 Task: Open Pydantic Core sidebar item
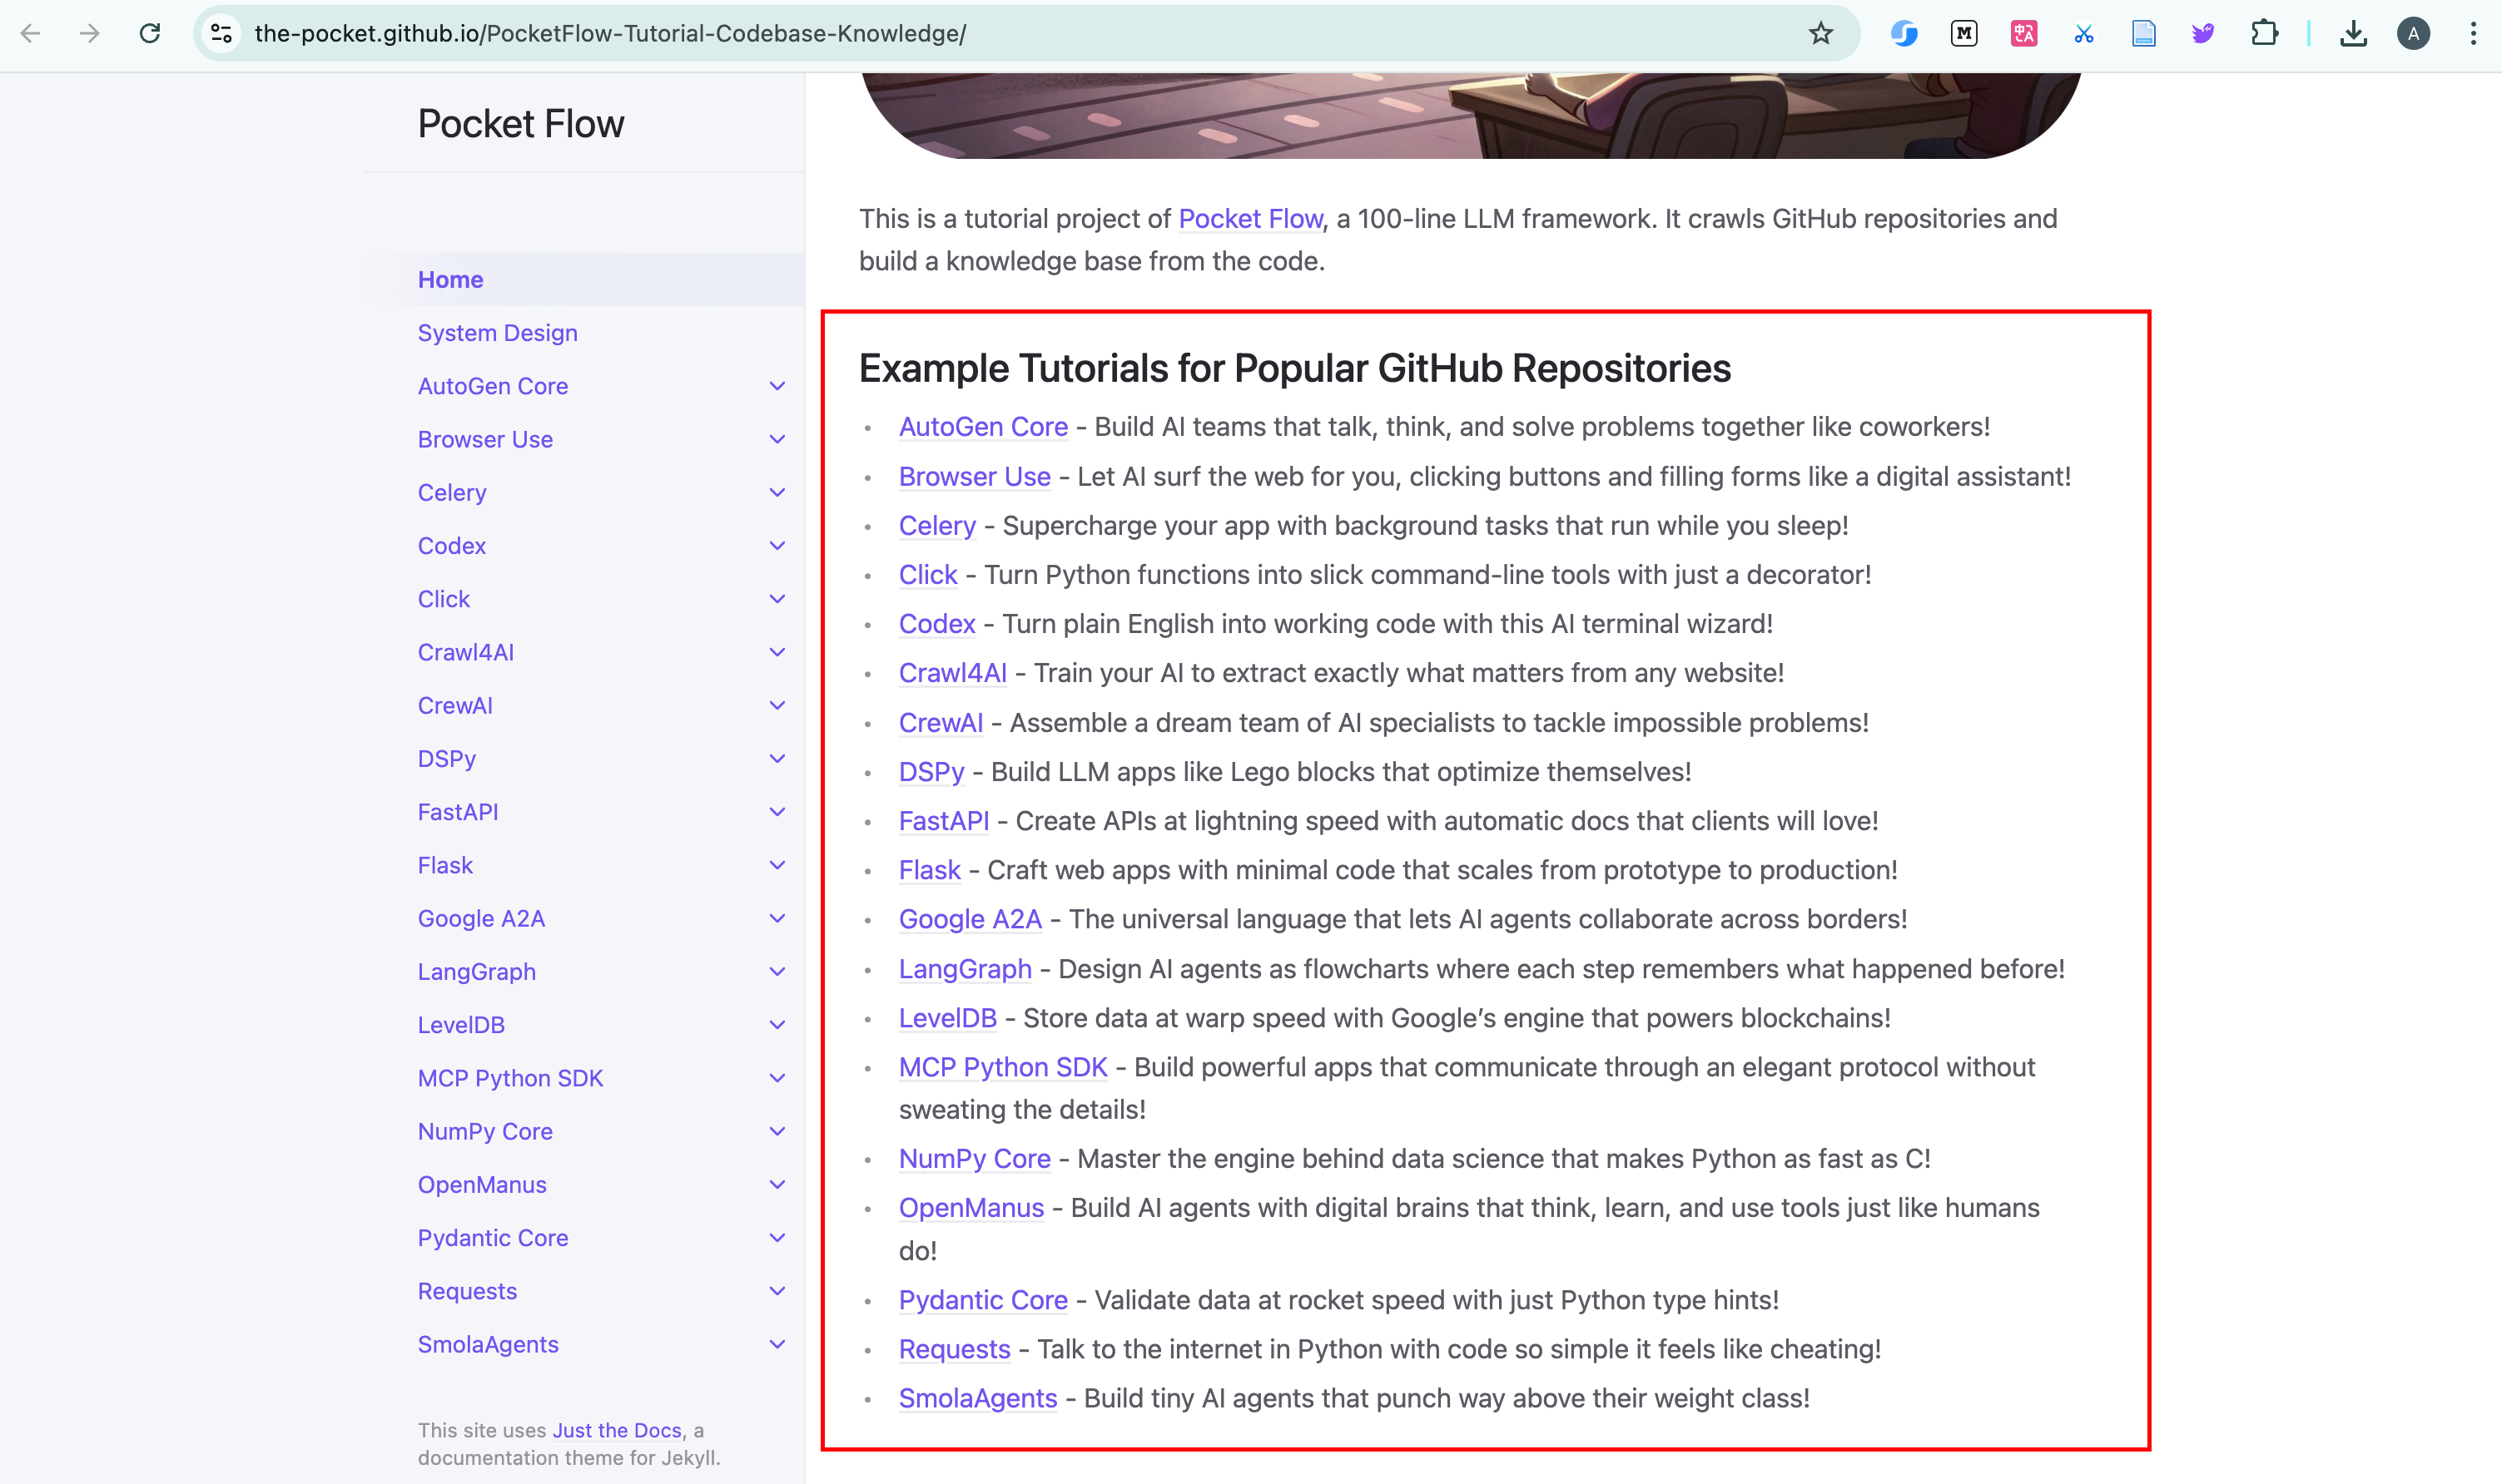pyautogui.click(x=494, y=1238)
